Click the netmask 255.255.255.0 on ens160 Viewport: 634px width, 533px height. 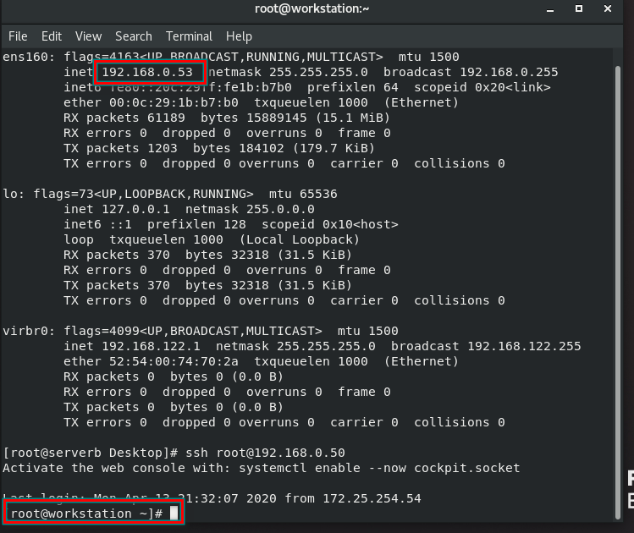pos(288,72)
